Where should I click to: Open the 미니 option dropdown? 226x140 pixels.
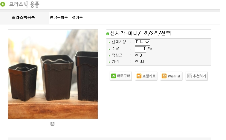(142, 42)
